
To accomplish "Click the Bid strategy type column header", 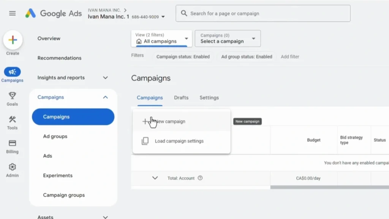I will pyautogui.click(x=351, y=140).
